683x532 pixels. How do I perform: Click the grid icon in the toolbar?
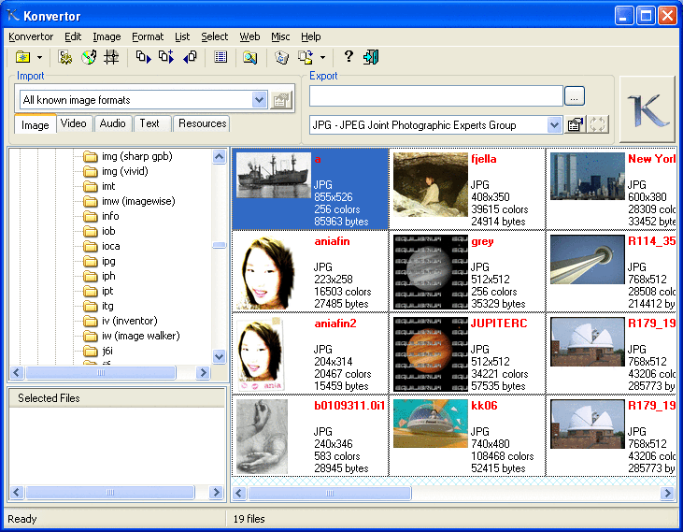click(111, 57)
